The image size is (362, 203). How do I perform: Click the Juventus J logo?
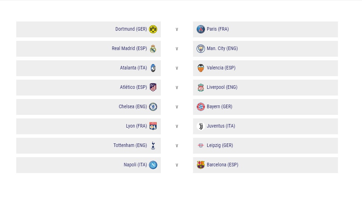point(201,126)
